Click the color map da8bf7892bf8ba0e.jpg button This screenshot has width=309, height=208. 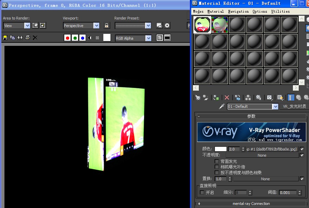(x=272, y=149)
